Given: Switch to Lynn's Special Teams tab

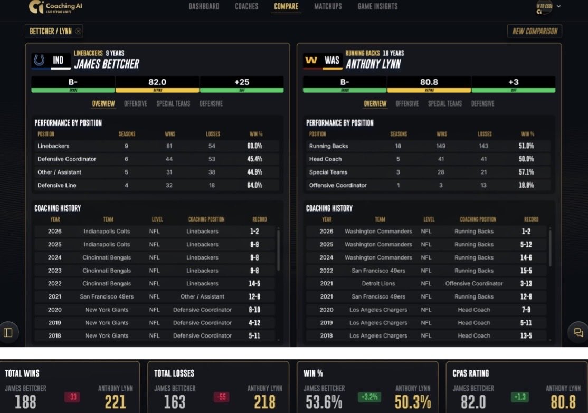Looking at the screenshot, I should (x=445, y=103).
